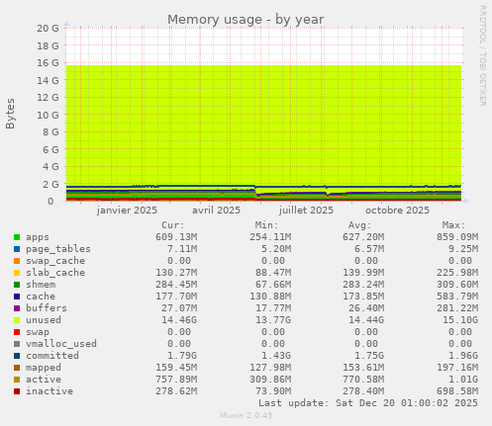
Task: Click the committed legend label
Action: pos(52,356)
